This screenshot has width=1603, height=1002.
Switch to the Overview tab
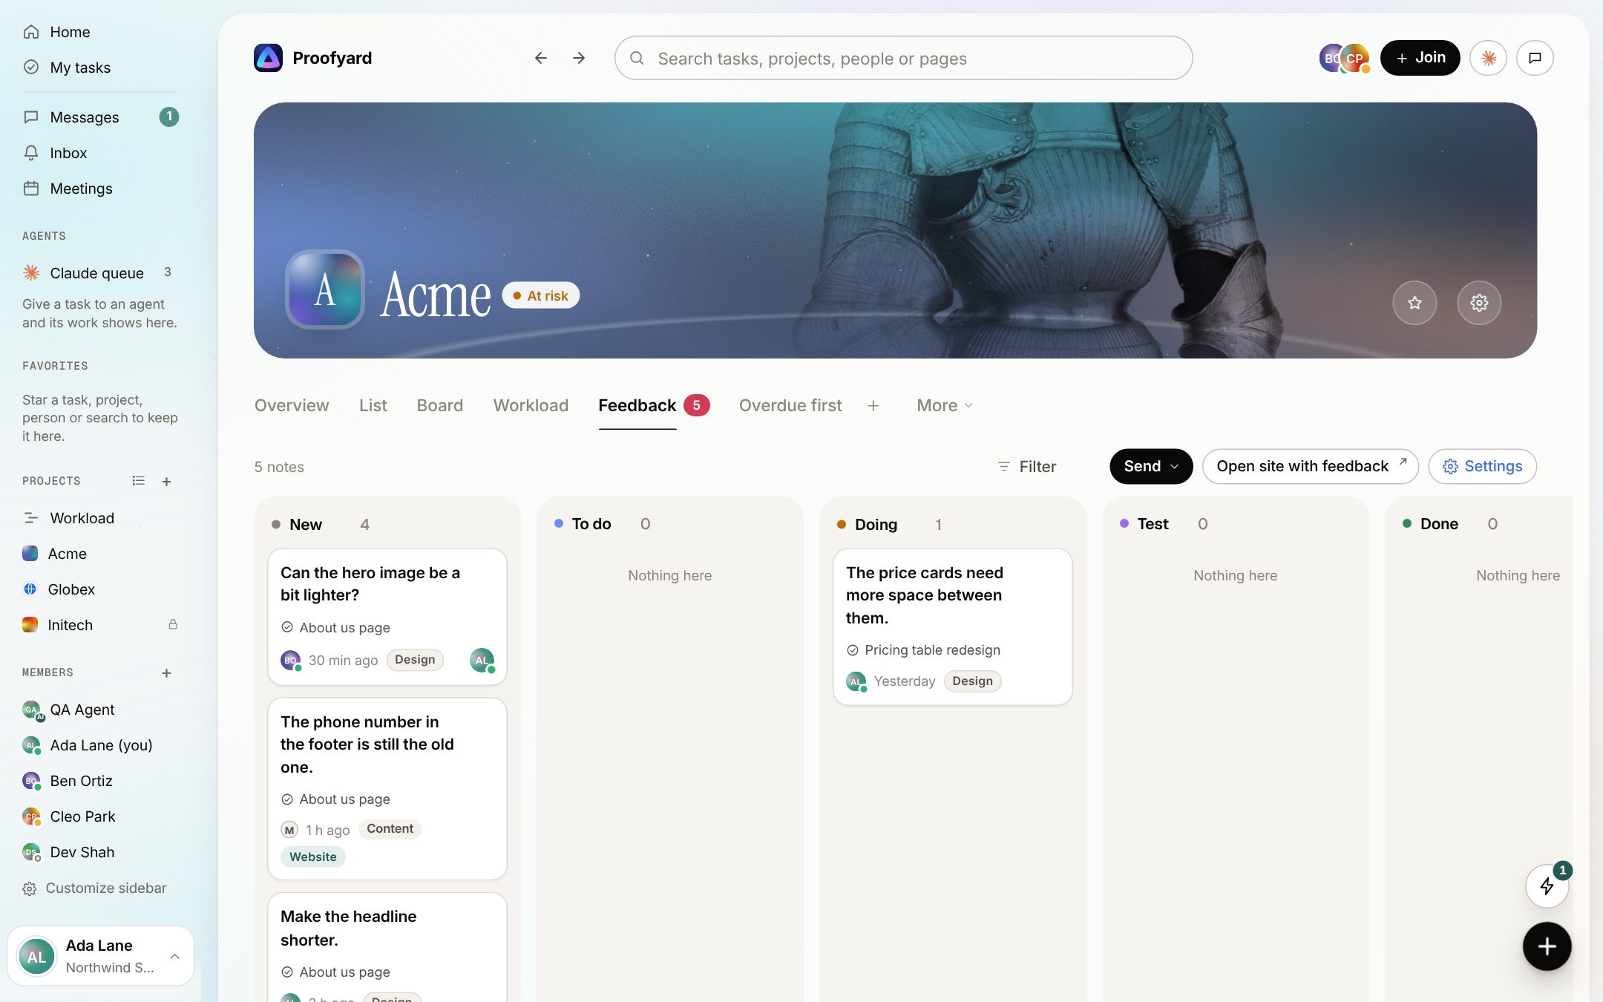(292, 405)
